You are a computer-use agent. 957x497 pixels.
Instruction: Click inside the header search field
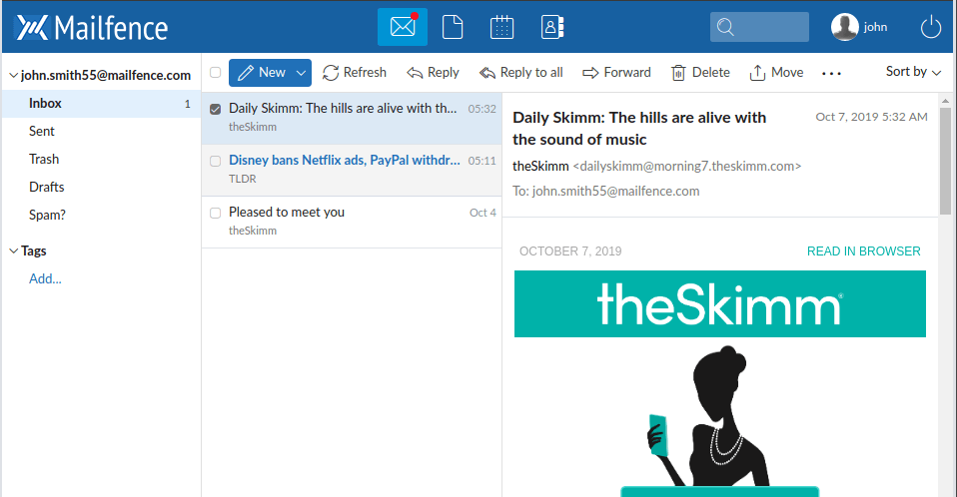(x=759, y=27)
